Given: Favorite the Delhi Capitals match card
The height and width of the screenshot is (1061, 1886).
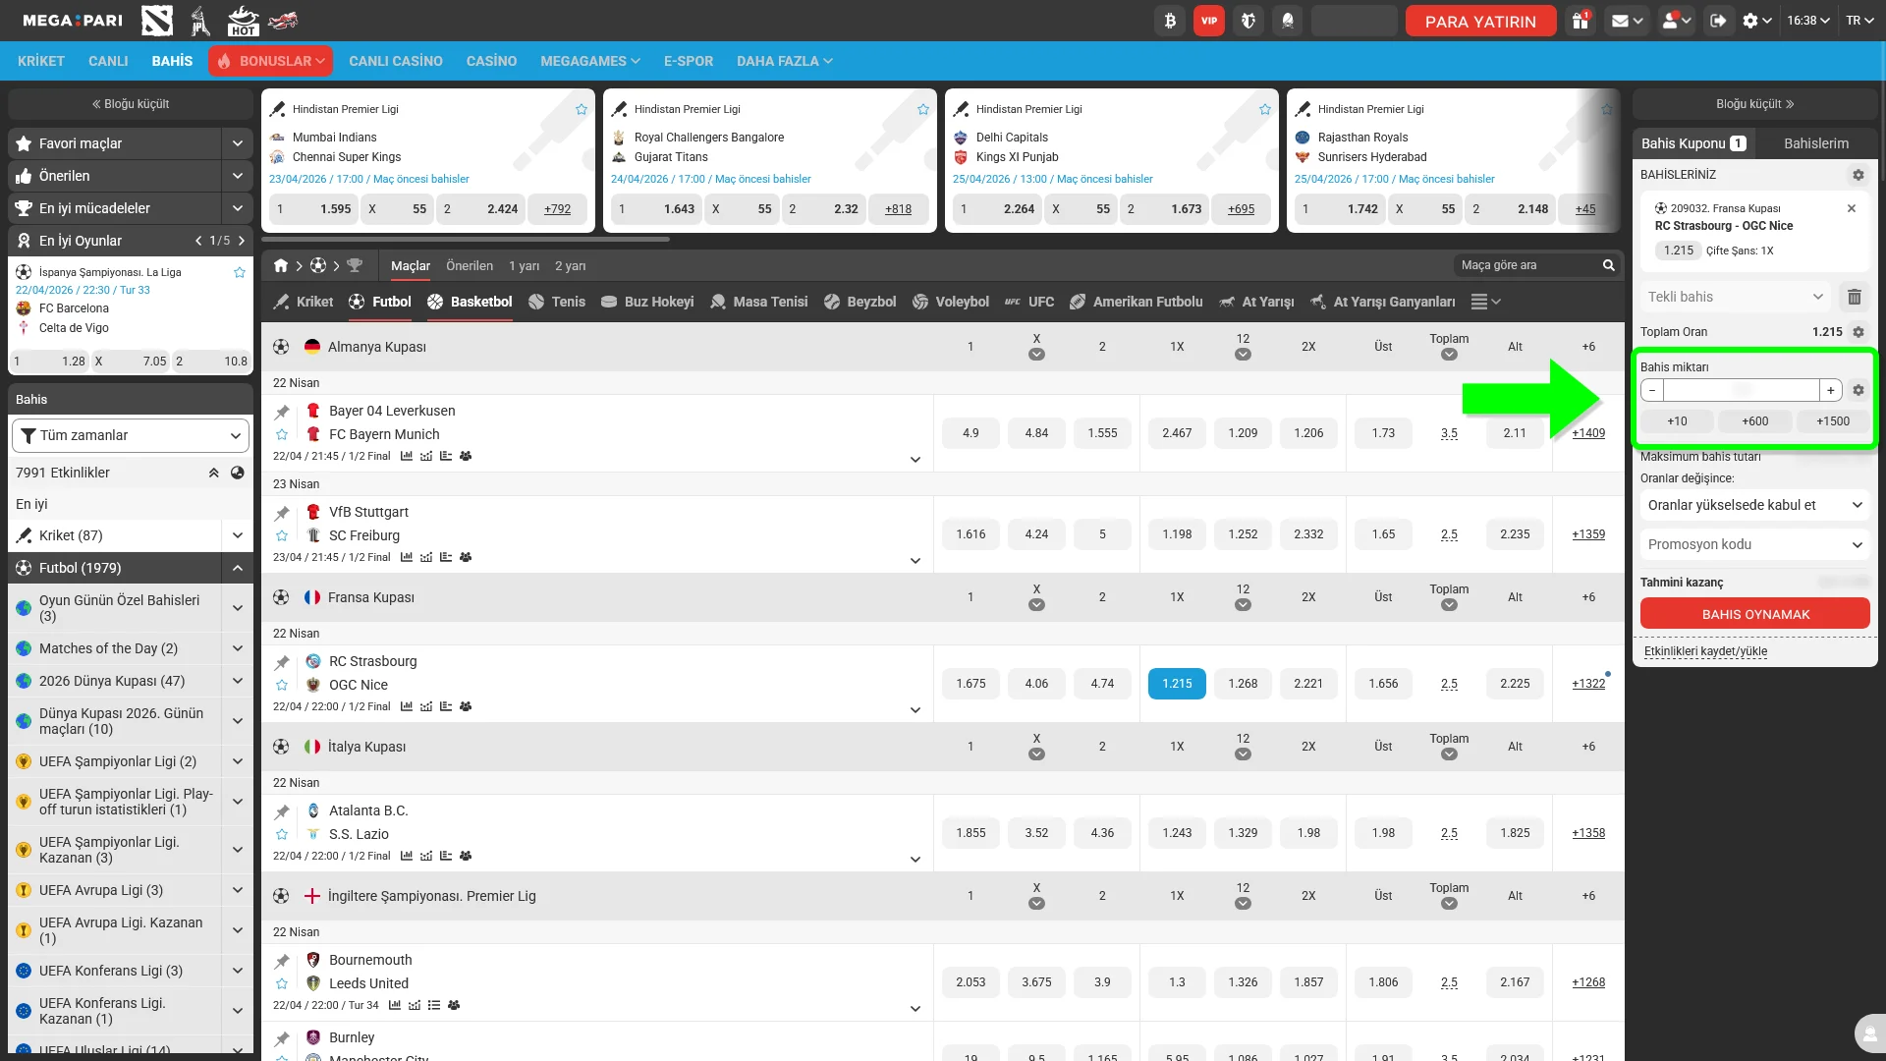Looking at the screenshot, I should coord(1265,109).
